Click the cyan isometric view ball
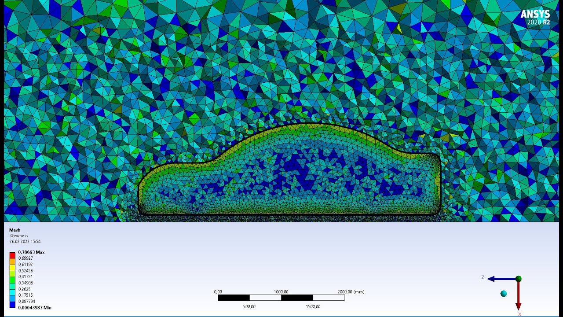The image size is (563, 317). 504,294
